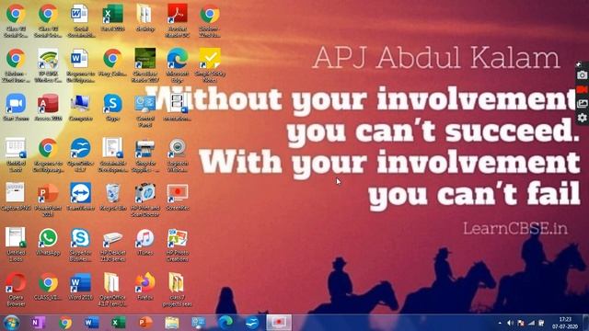Viewport: 589px width, 331px height.
Task: Open the OpenOffice 4.1.7 shortcut with the seagull icon
Action: pos(80,154)
